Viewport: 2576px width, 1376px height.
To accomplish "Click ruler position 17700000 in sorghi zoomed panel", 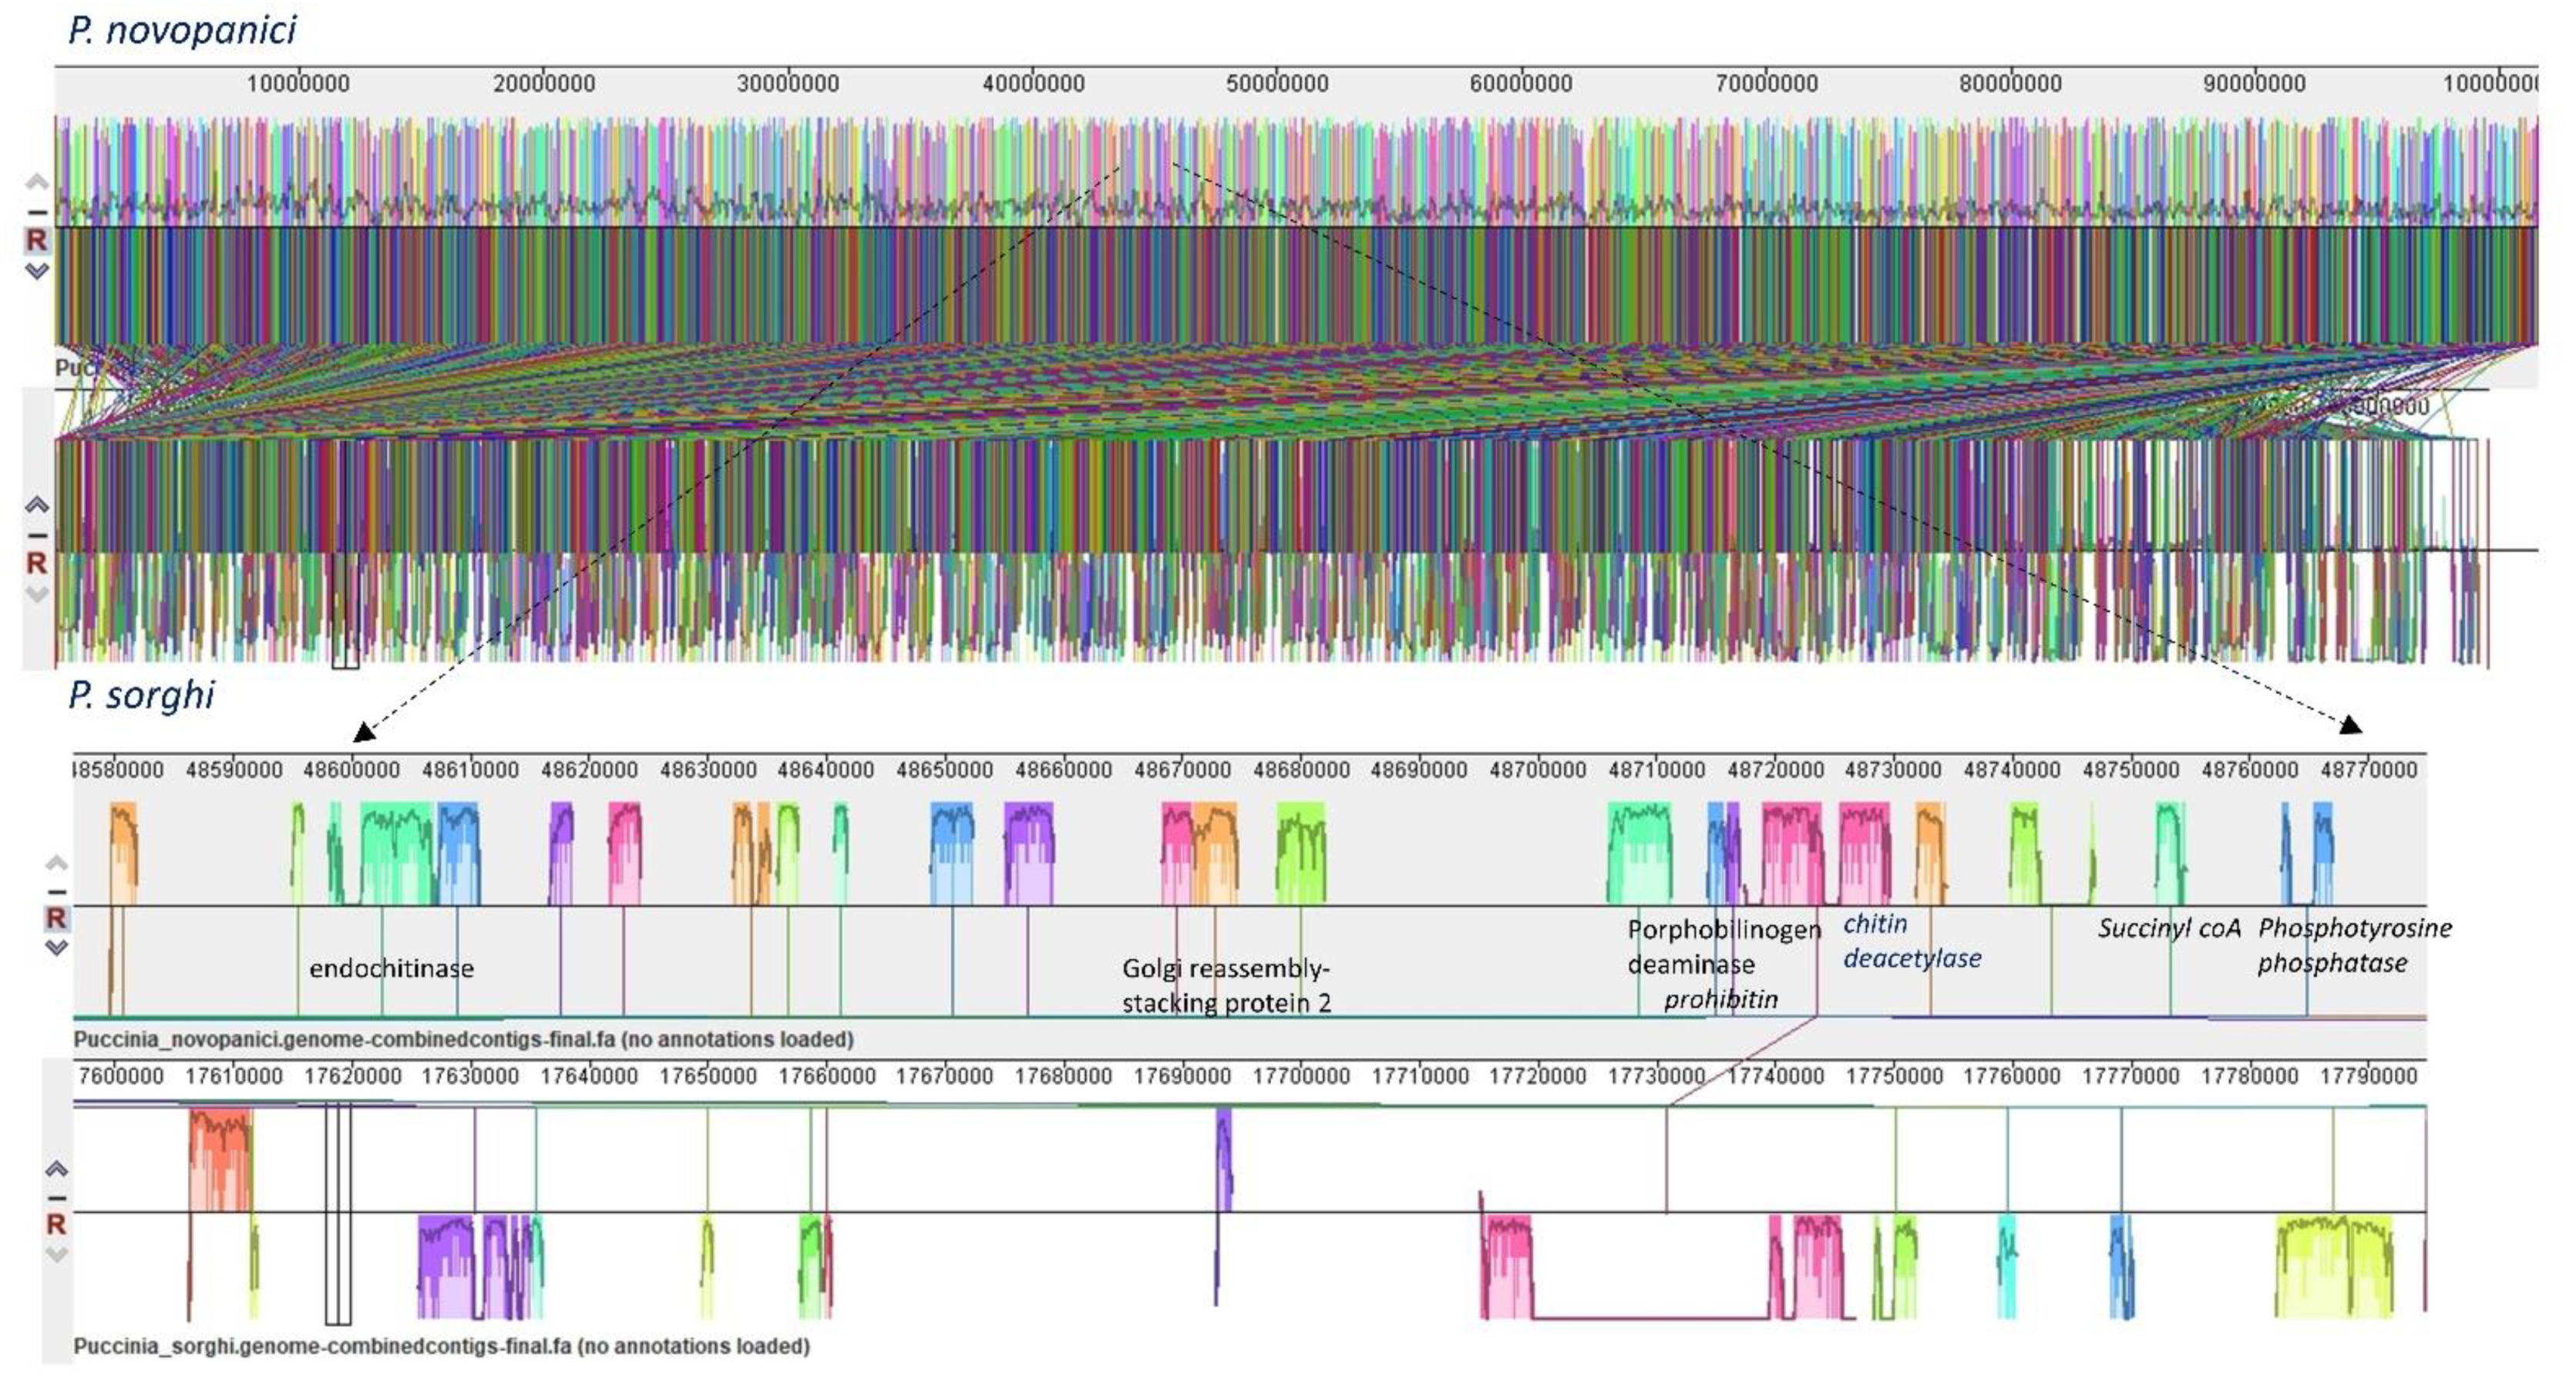I will pos(1300,1076).
